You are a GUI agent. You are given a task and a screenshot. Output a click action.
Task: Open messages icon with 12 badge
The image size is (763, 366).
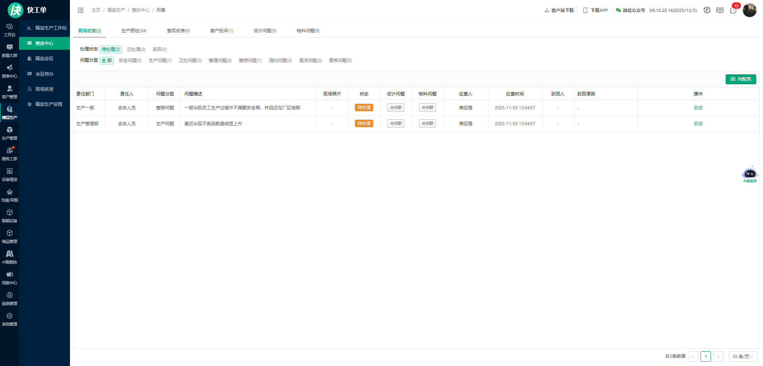(x=733, y=10)
